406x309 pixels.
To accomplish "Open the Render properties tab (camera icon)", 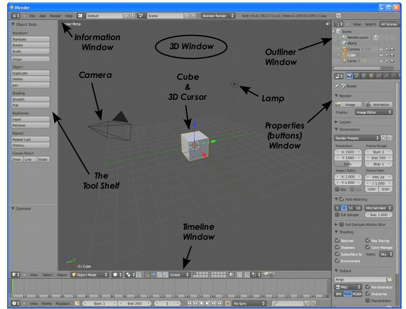I will click(349, 76).
